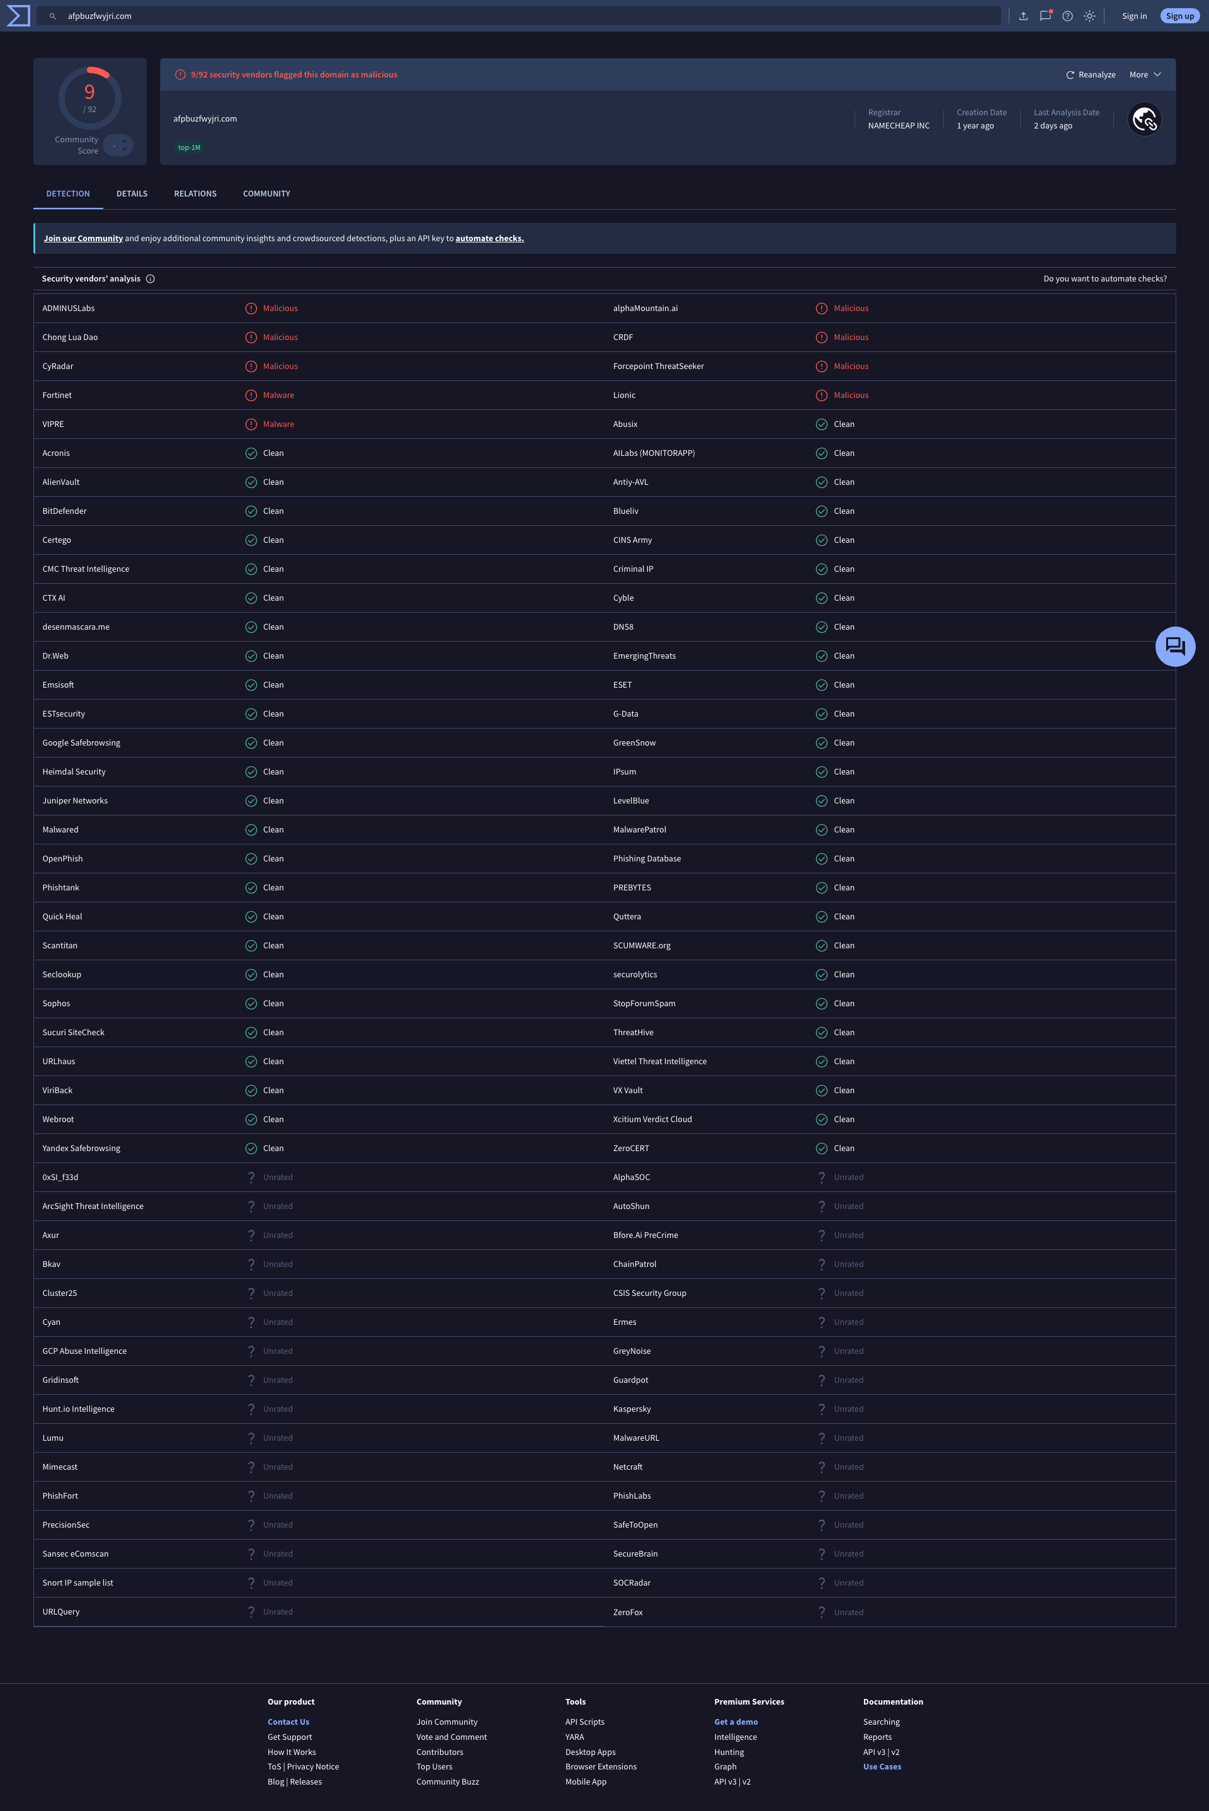Viewport: 1209px width, 1811px height.
Task: Open the DETAILS tab
Action: 132,193
